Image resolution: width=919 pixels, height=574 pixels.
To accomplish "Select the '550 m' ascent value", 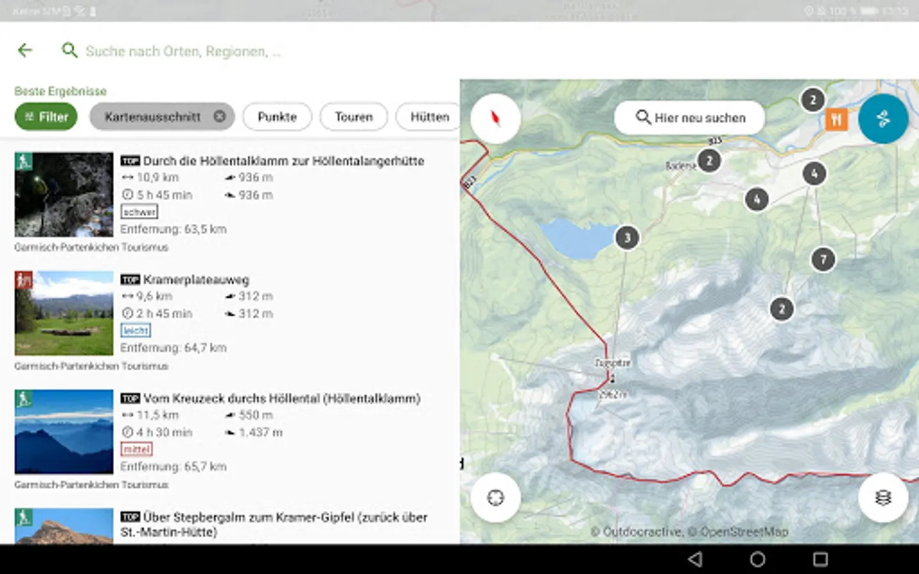I will [255, 415].
